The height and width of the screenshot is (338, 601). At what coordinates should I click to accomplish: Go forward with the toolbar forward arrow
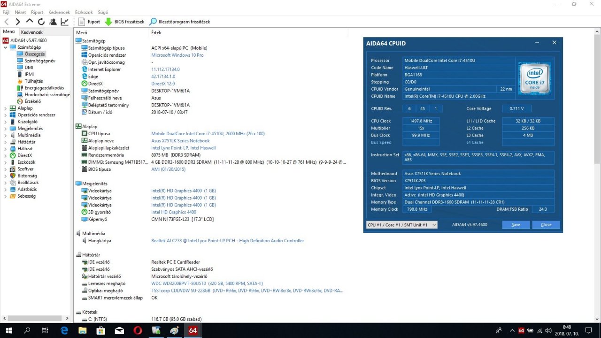pyautogui.click(x=18, y=22)
